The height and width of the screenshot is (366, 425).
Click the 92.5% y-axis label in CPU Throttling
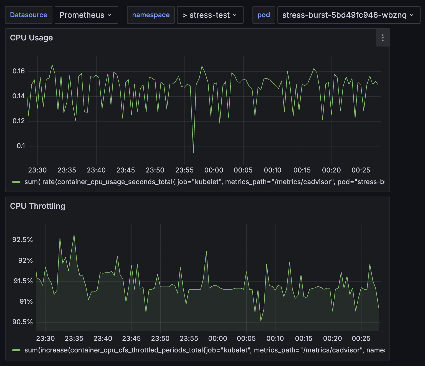(x=22, y=240)
